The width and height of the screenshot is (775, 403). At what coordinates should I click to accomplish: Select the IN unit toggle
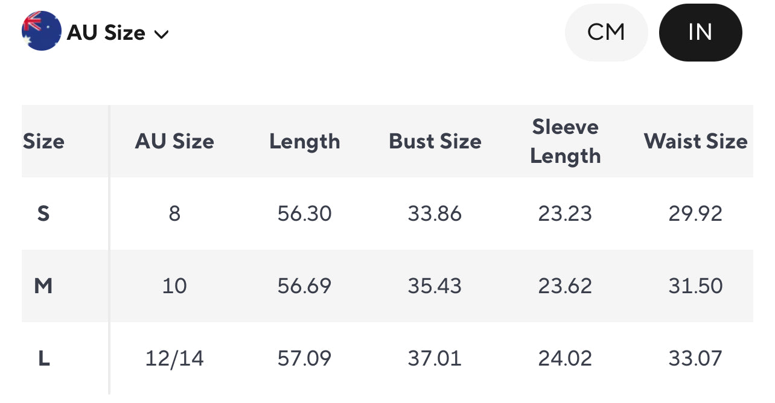coord(700,32)
